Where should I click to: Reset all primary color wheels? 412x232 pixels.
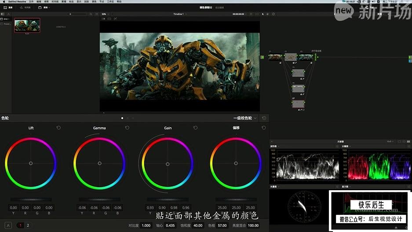(264, 118)
